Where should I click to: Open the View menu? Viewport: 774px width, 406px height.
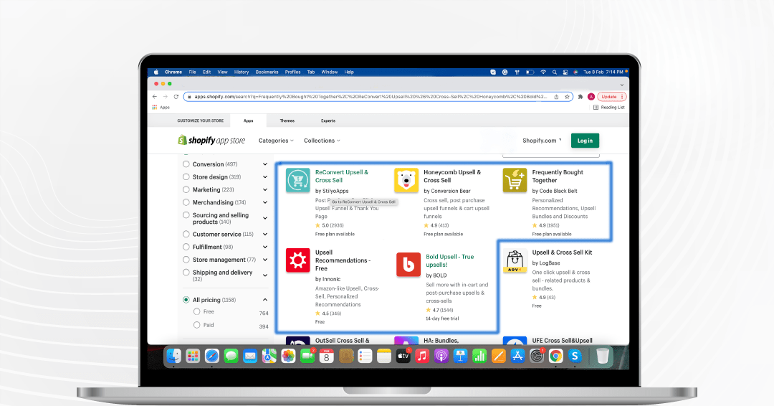click(x=223, y=72)
